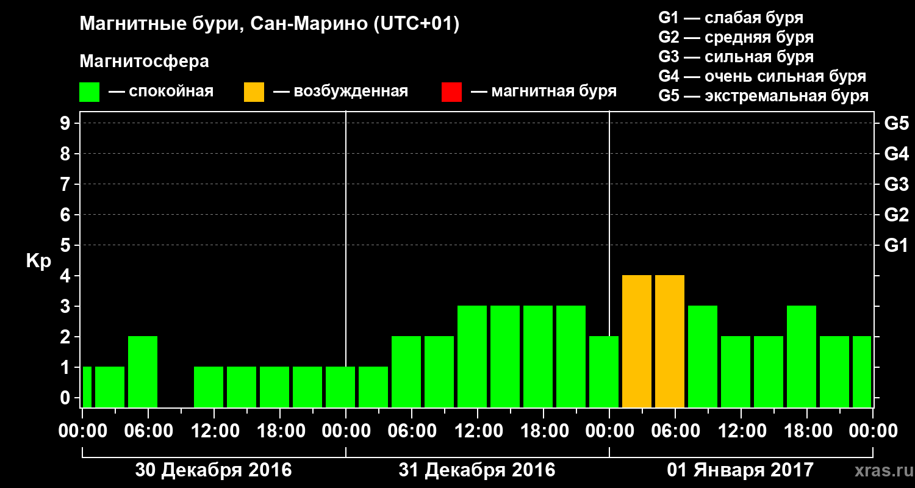Click the '5' value on the Kp axis
915x488 pixels.
point(66,245)
